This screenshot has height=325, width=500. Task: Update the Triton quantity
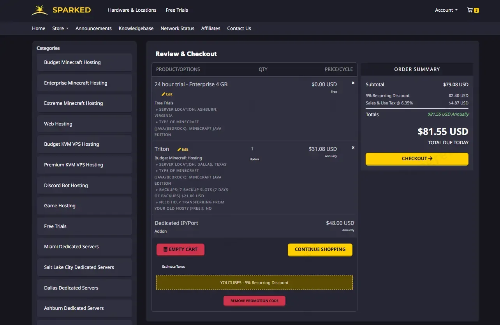pyautogui.click(x=254, y=159)
